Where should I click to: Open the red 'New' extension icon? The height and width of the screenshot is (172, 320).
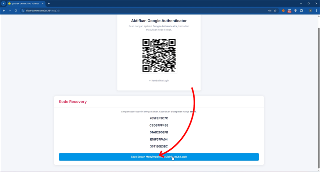(x=289, y=10)
